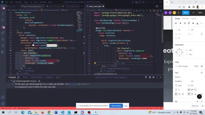Image resolution: width=205 pixels, height=115 pixels.
Task: Open Figma text type details menu
Action: coord(202,94)
